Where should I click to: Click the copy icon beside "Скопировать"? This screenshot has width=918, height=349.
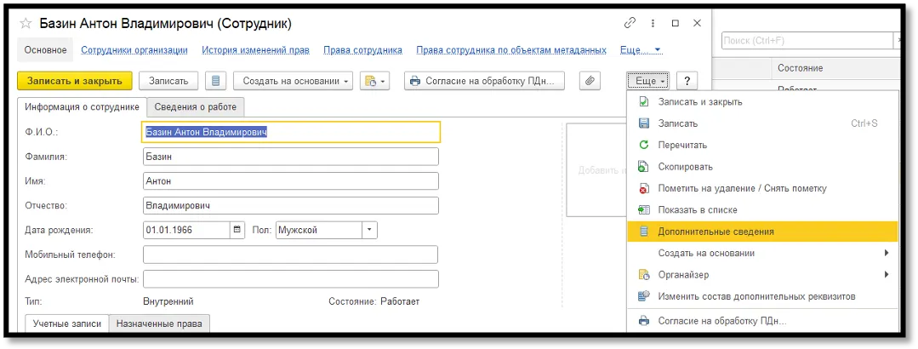pyautogui.click(x=643, y=167)
